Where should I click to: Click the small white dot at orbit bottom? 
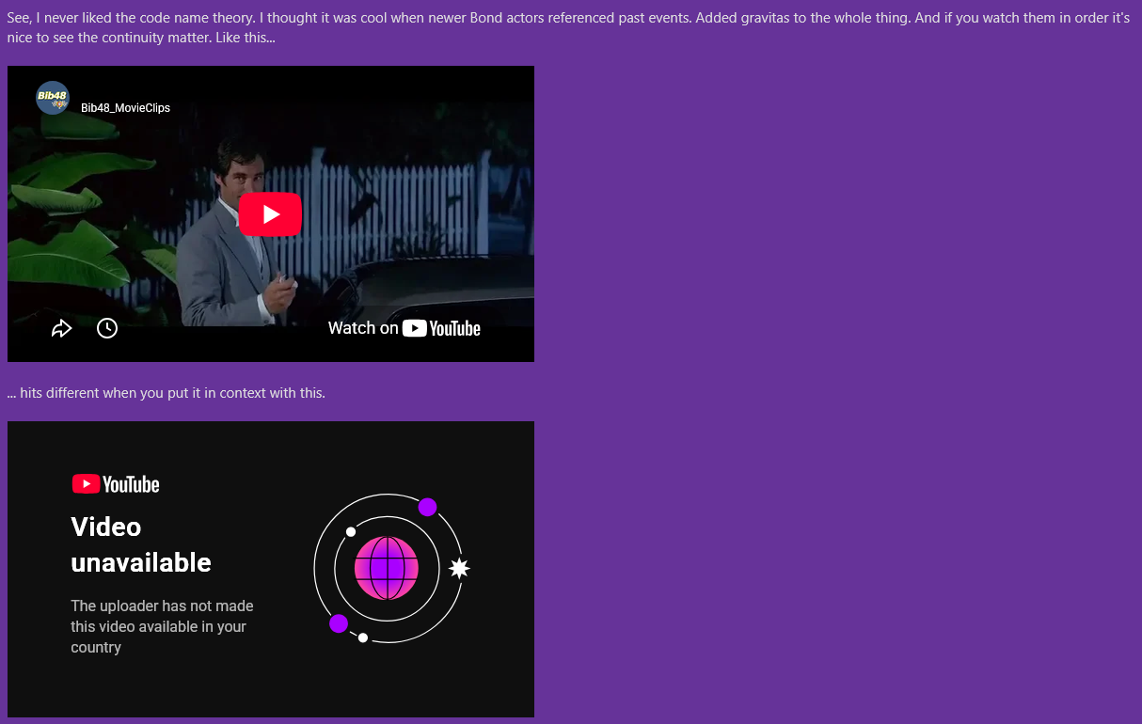(363, 637)
